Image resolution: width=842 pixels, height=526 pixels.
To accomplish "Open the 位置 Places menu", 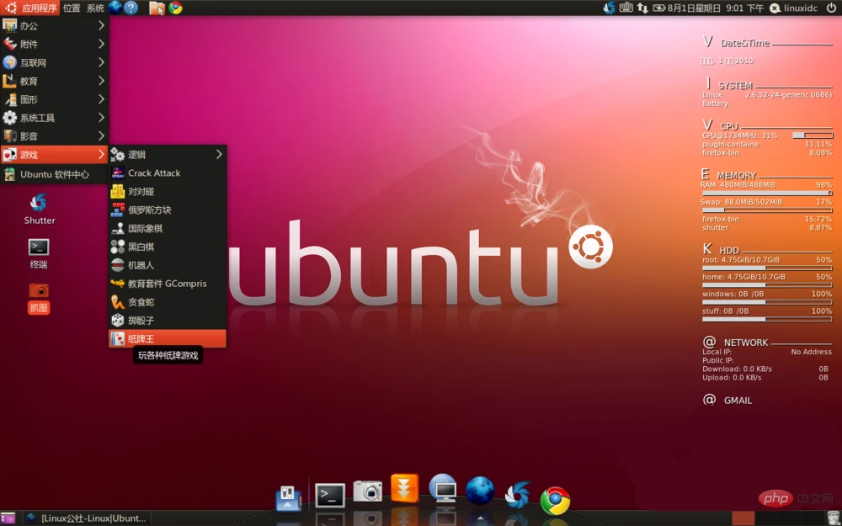I will (72, 8).
